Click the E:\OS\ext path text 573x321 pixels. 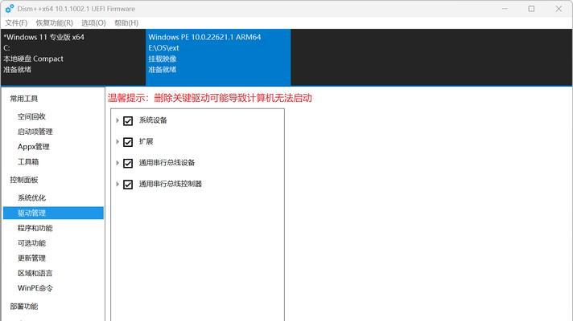(163, 47)
